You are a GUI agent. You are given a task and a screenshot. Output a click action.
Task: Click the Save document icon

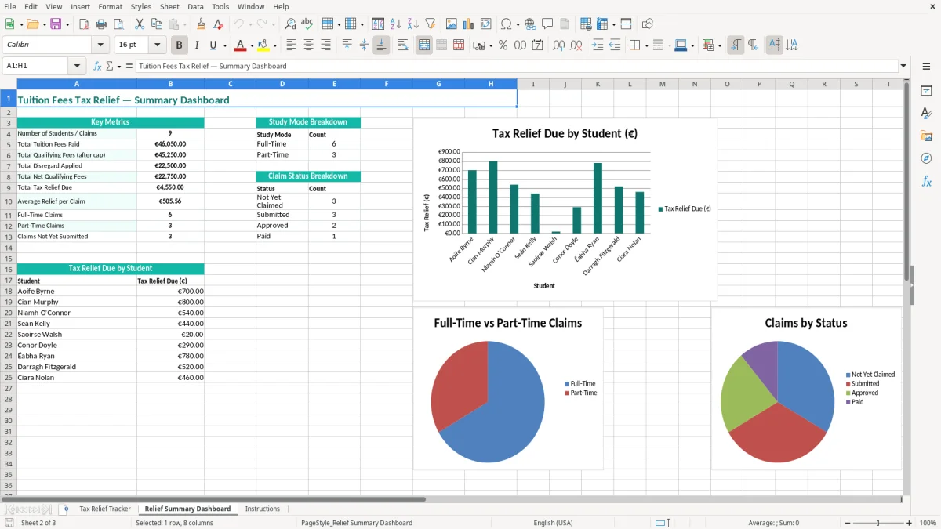pyautogui.click(x=56, y=24)
